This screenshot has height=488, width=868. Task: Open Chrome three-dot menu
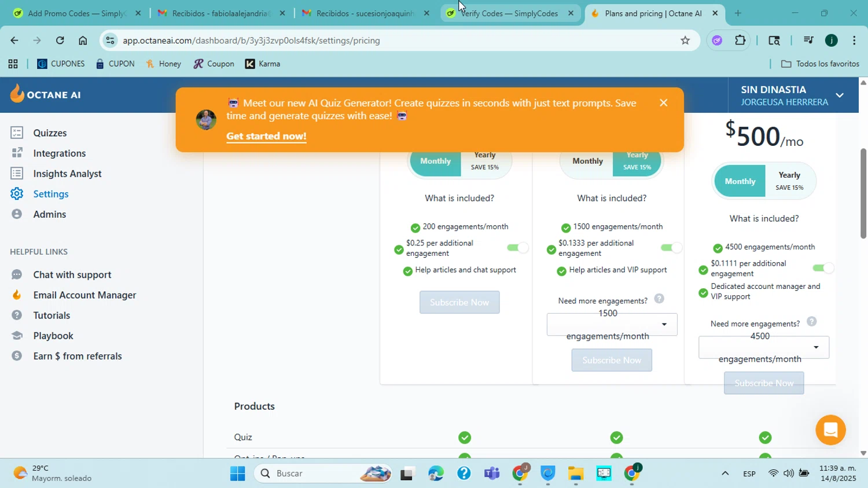tap(854, 41)
